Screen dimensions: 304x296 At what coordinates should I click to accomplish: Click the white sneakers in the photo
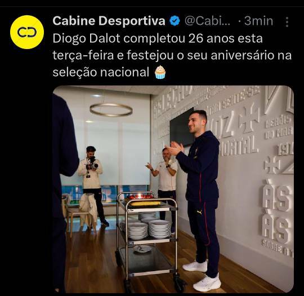[x=202, y=274]
